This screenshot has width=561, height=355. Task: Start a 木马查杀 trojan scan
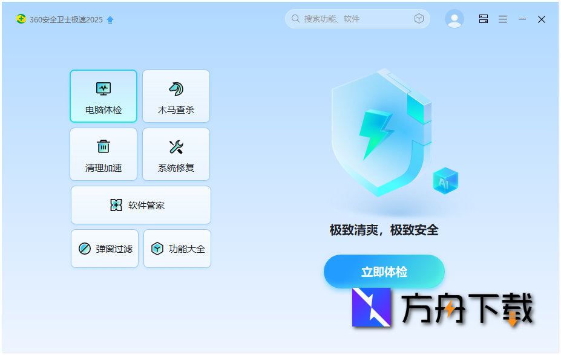[176, 96]
